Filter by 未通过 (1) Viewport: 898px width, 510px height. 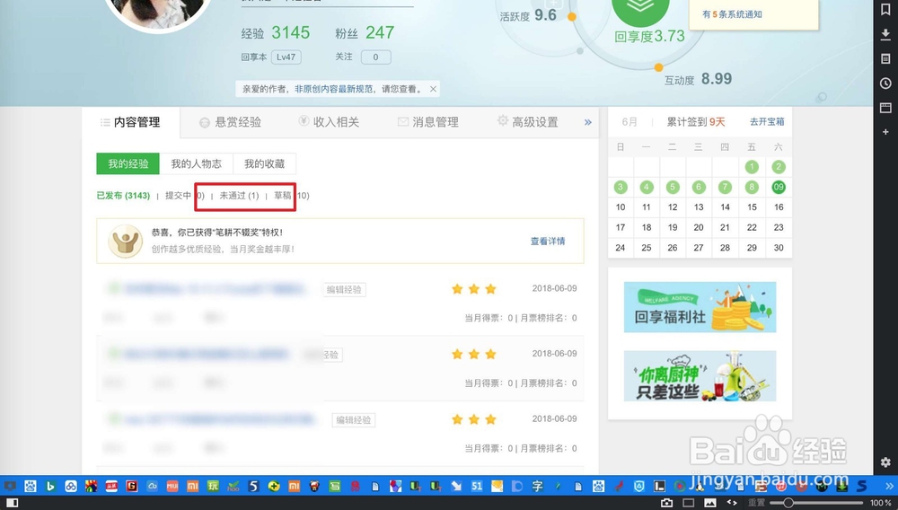239,196
